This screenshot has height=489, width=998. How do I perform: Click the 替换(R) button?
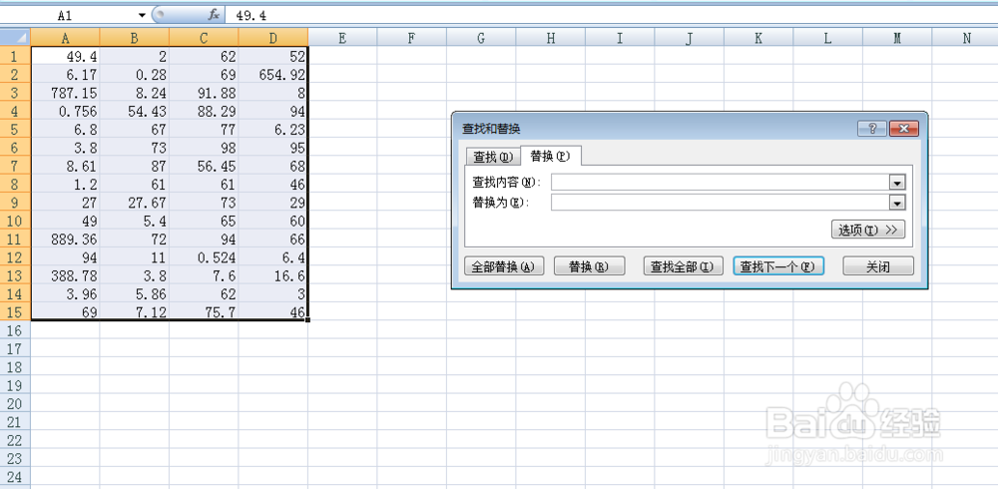point(590,266)
